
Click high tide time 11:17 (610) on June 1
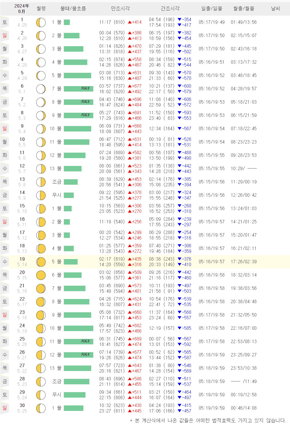112,22
